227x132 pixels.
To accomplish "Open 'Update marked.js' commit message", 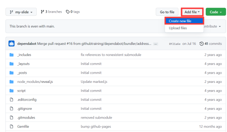I will (x=94, y=82).
